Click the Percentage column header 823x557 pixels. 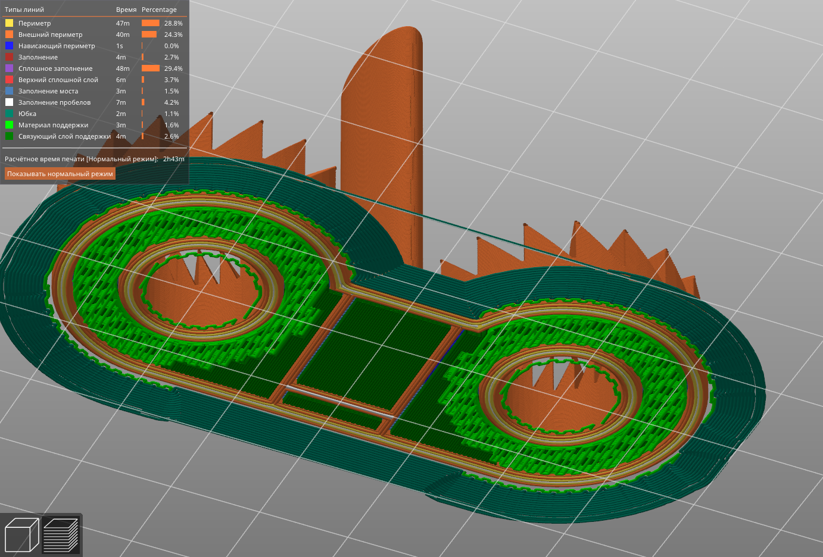click(x=159, y=10)
